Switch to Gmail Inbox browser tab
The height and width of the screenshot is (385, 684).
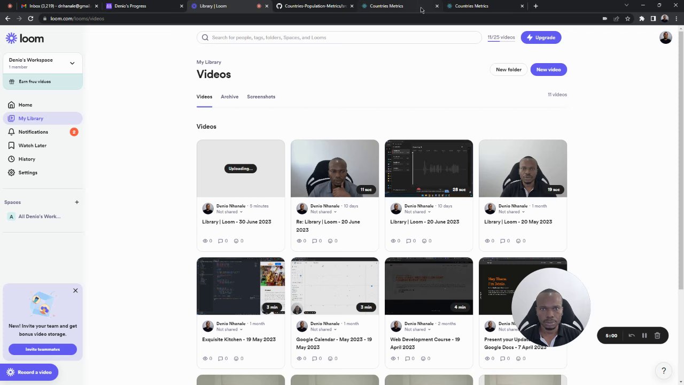pos(59,6)
